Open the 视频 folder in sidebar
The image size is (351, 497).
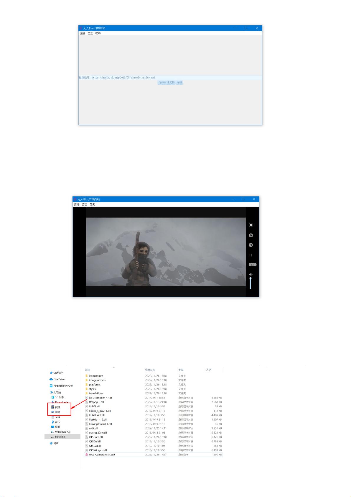coord(57,407)
